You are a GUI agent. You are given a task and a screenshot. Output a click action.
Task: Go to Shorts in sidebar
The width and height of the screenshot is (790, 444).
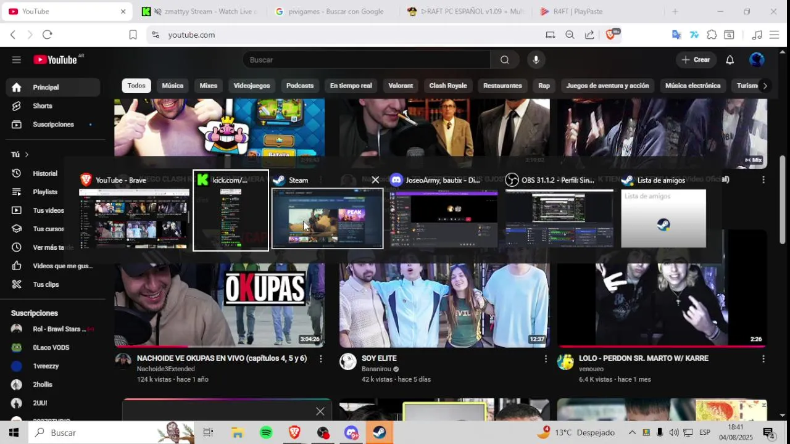pyautogui.click(x=53, y=106)
